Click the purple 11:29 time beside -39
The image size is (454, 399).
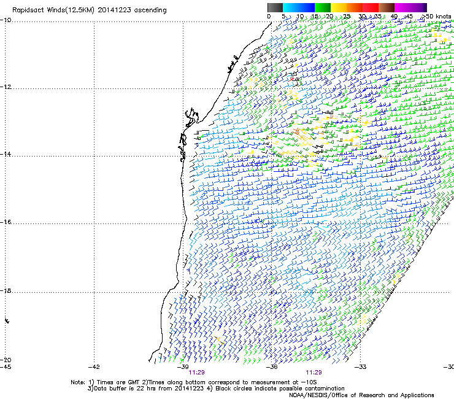[196, 373]
